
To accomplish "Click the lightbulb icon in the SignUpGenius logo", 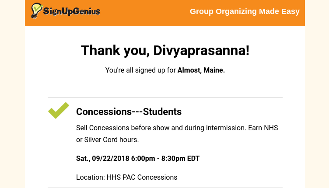I will click(37, 10).
